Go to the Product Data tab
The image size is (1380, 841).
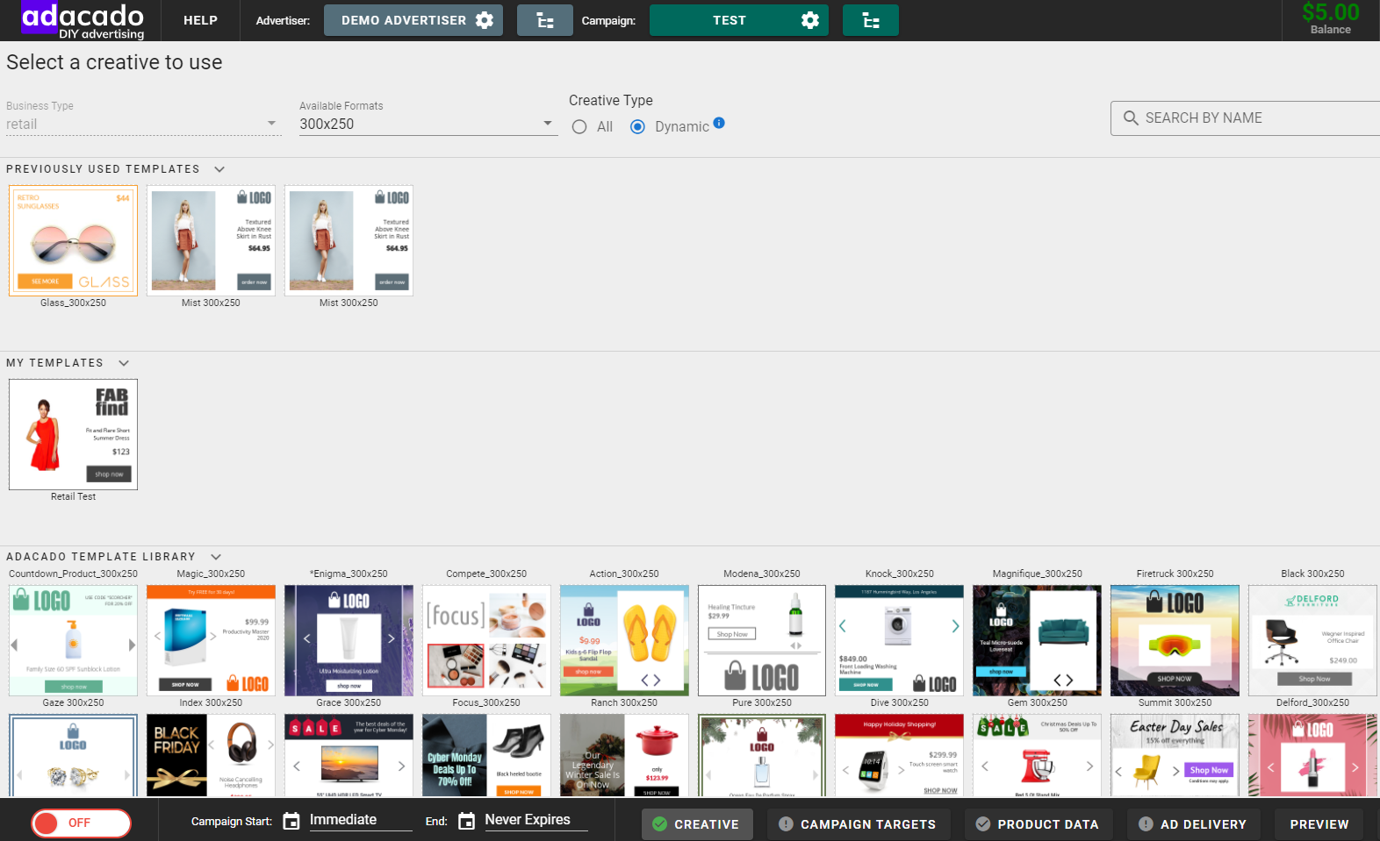[x=1039, y=824]
